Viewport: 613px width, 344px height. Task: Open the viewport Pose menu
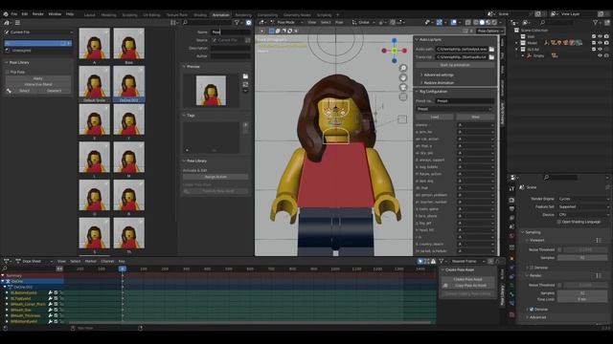click(x=339, y=23)
